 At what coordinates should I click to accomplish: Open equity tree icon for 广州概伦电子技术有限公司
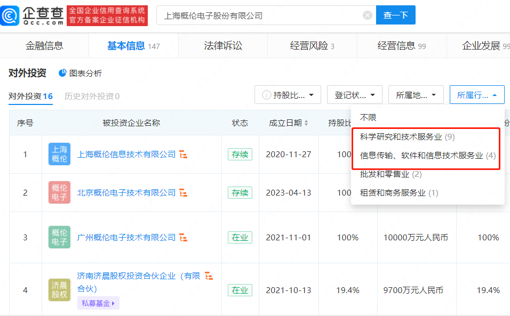click(x=184, y=238)
